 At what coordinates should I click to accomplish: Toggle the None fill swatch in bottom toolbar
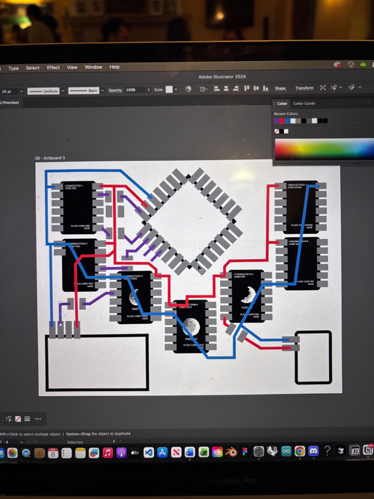click(18, 419)
